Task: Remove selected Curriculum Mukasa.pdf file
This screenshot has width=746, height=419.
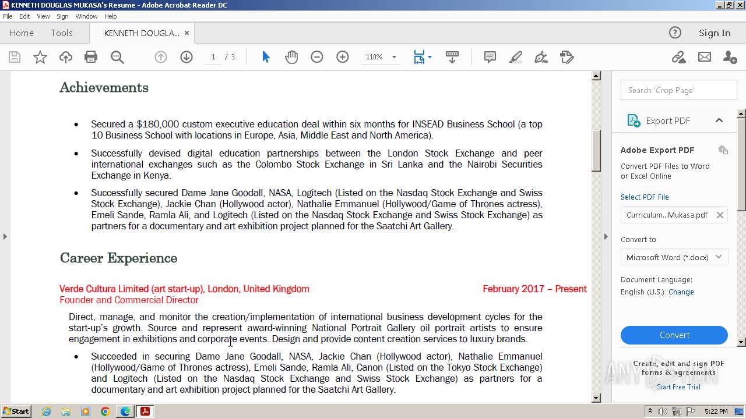Action: (720, 215)
